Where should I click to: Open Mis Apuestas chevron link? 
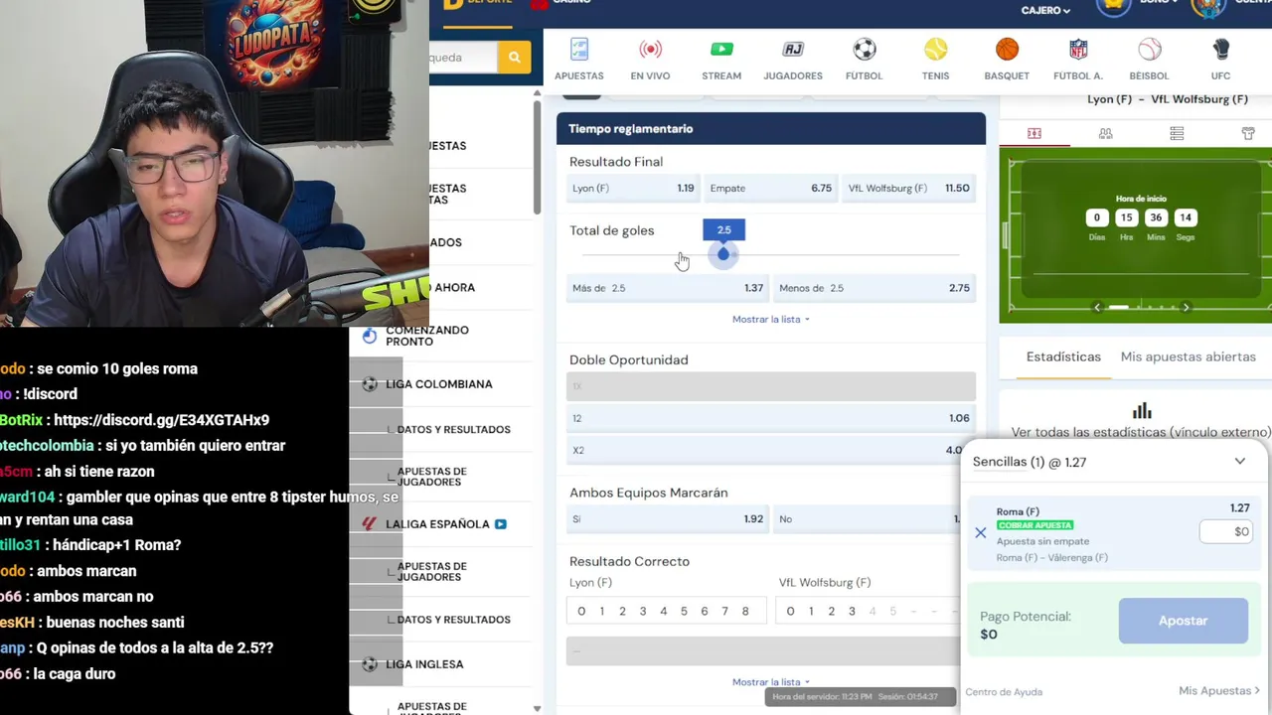[1219, 691]
